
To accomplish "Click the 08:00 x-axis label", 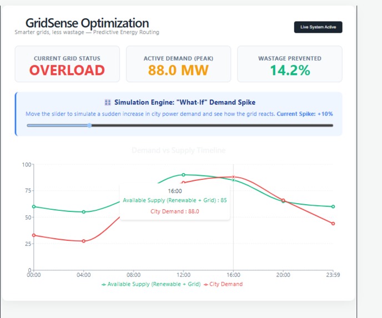I will (133, 275).
